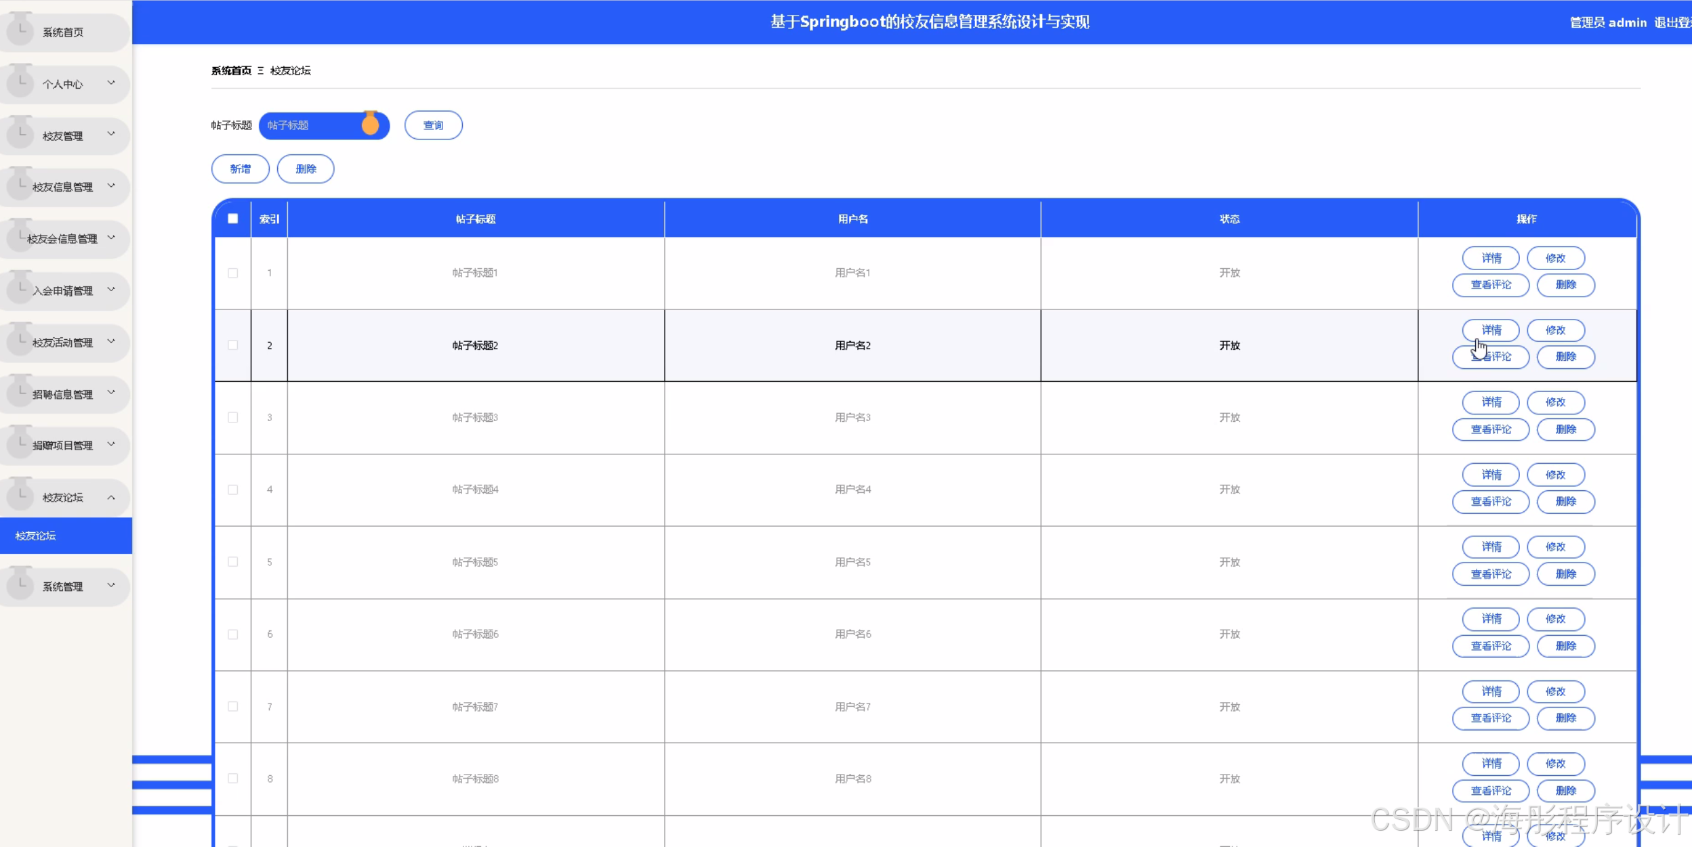The image size is (1692, 847).
Task: Click the avatar icon next to 个人中心
Action: click(x=20, y=82)
